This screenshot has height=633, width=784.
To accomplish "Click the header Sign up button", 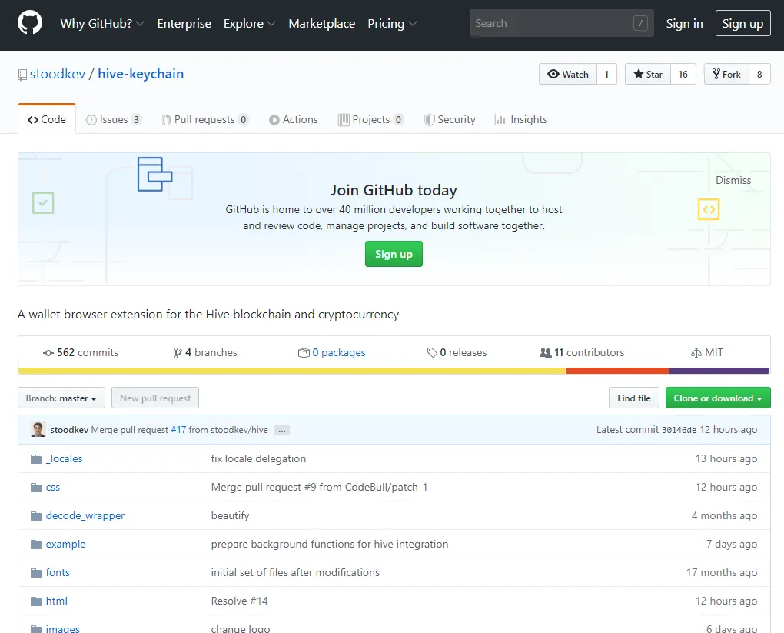I will point(742,23).
